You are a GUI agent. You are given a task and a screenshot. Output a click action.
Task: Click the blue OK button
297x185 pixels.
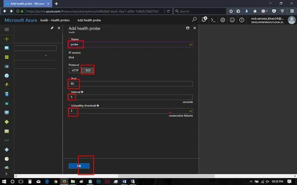(x=79, y=166)
